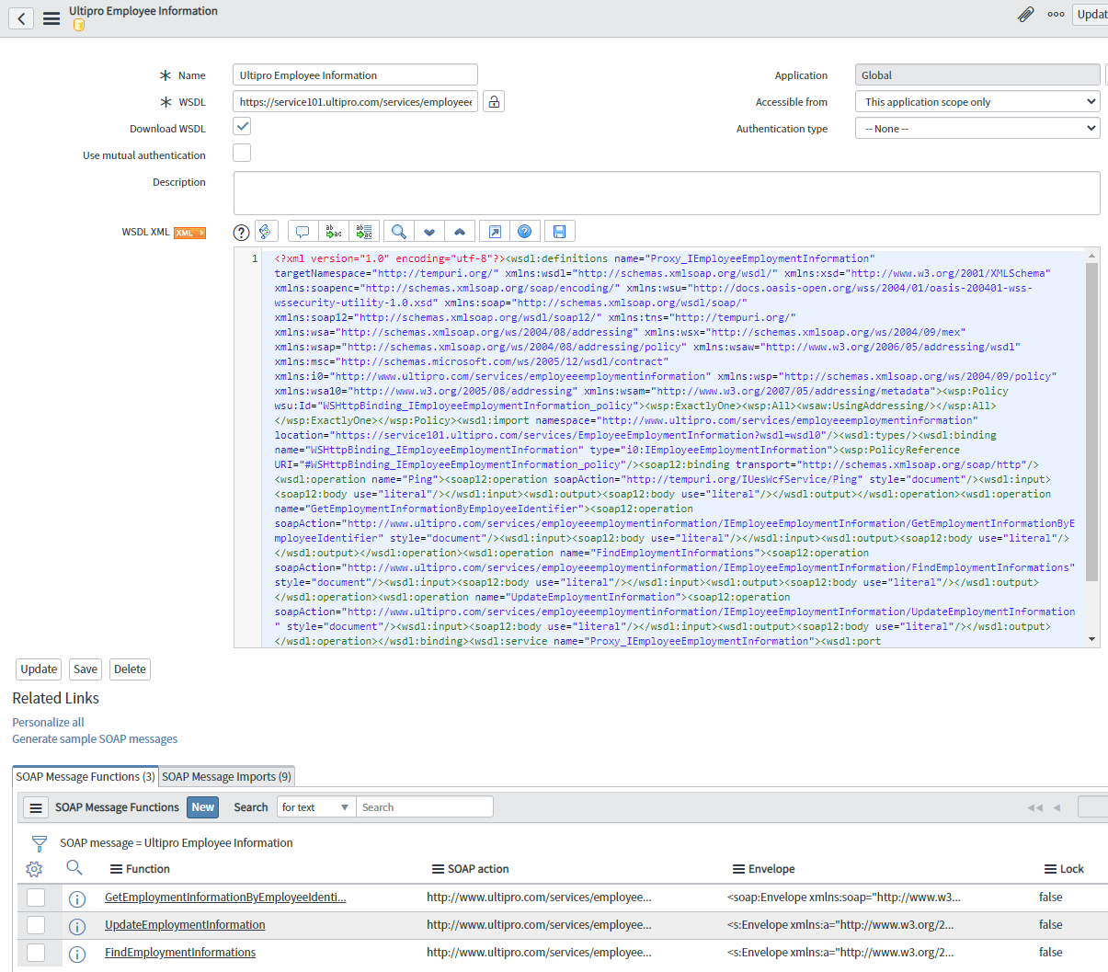The width and height of the screenshot is (1108, 972).
Task: Jump to first page of list
Action: pyautogui.click(x=1035, y=807)
